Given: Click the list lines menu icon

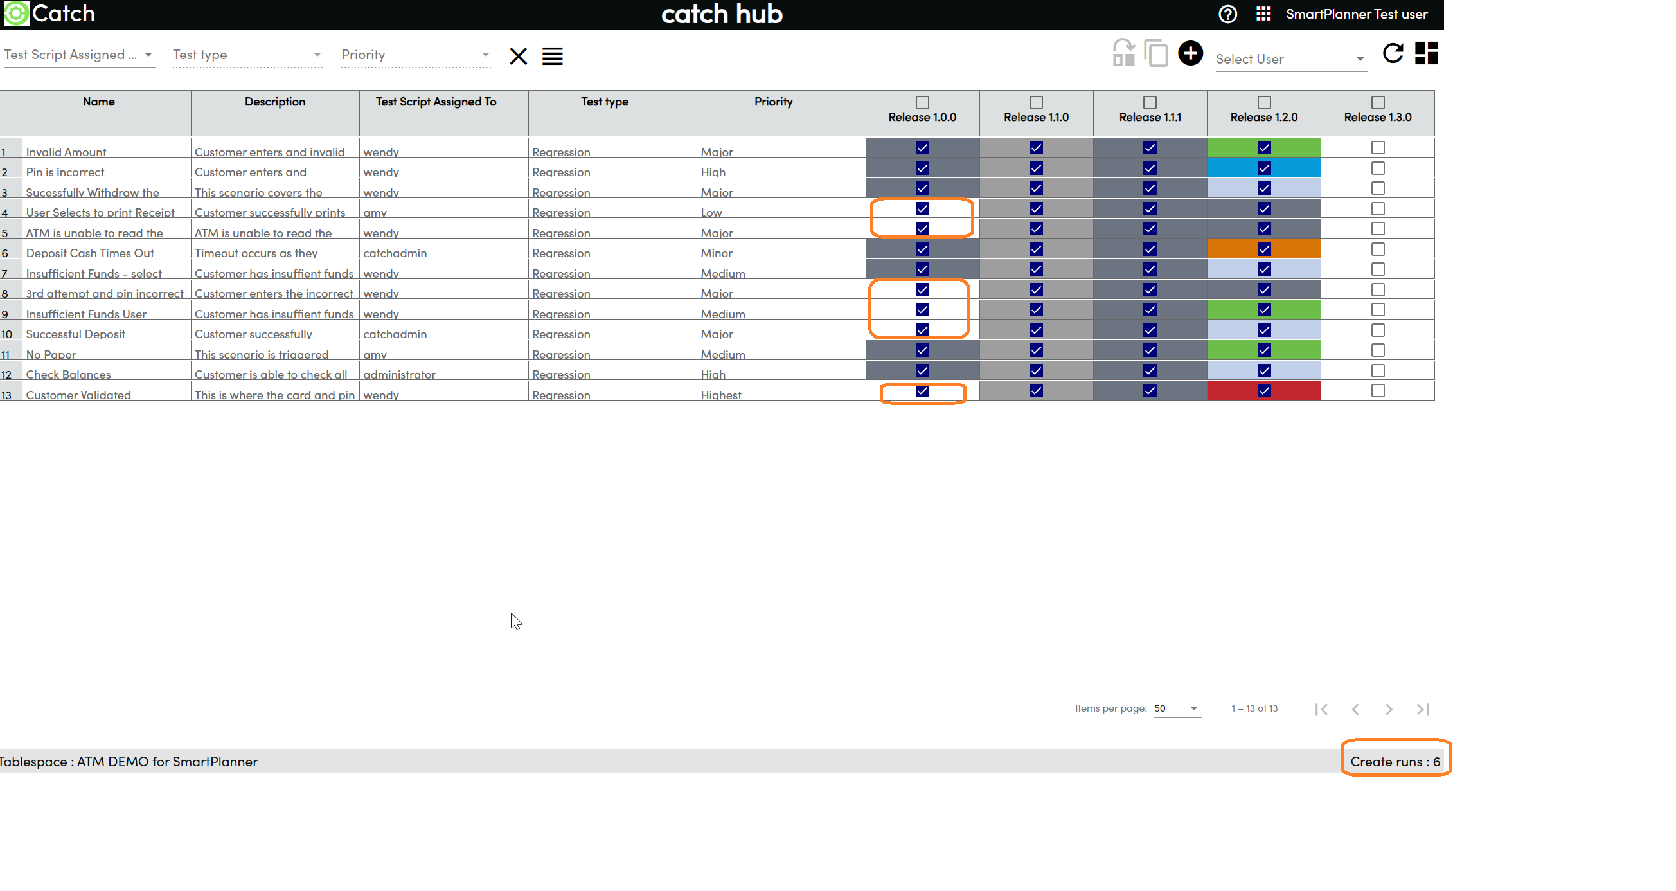Looking at the screenshot, I should pyautogui.click(x=553, y=56).
